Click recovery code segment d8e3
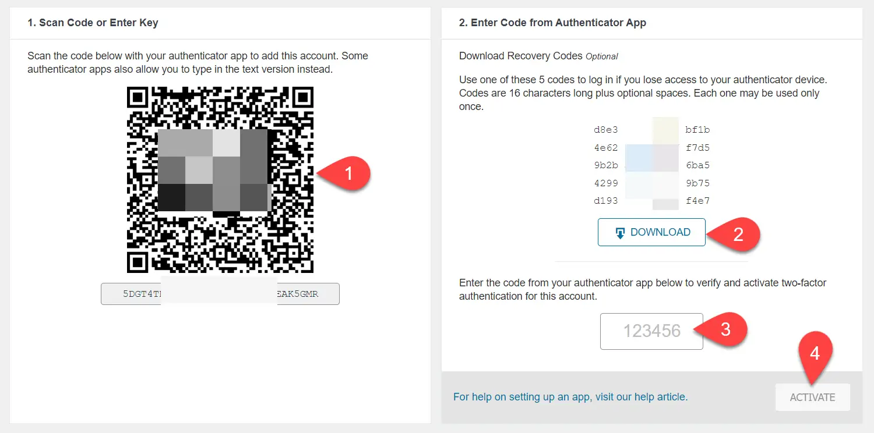The height and width of the screenshot is (433, 874). (606, 130)
